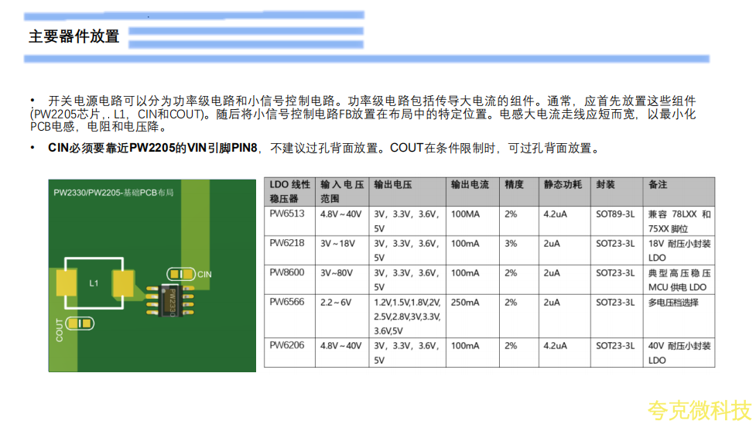
Task: Select the PW6566 part number cell
Action: 287,303
